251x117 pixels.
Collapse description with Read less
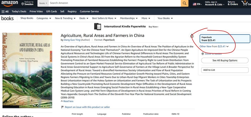67,101
